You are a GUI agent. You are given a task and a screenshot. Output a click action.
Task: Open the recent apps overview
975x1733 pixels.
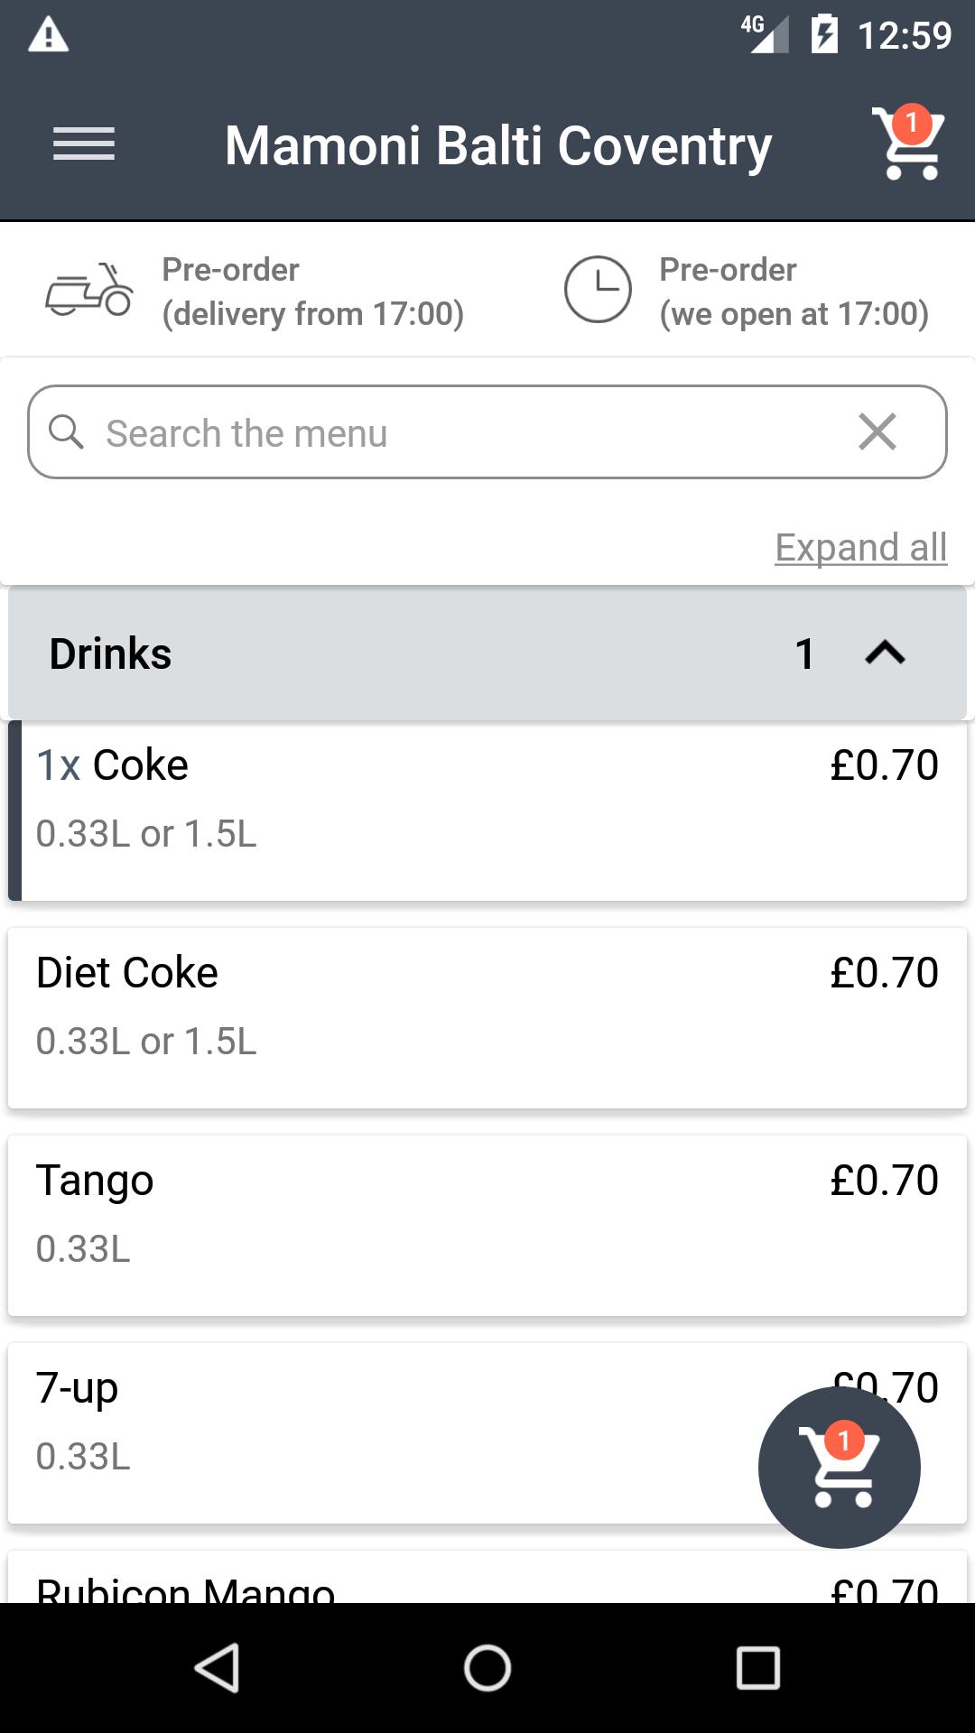[757, 1667]
